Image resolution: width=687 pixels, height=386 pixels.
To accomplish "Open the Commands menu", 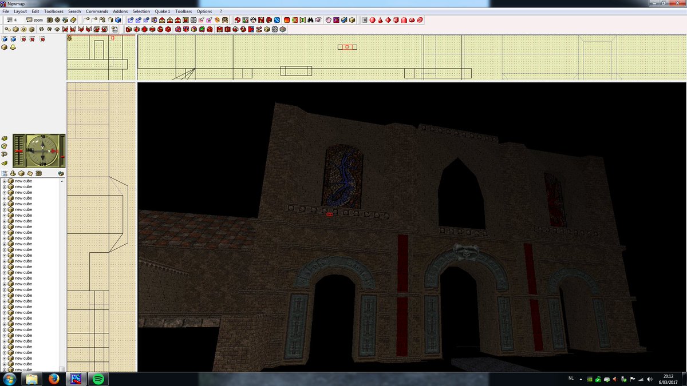I will 97,11.
